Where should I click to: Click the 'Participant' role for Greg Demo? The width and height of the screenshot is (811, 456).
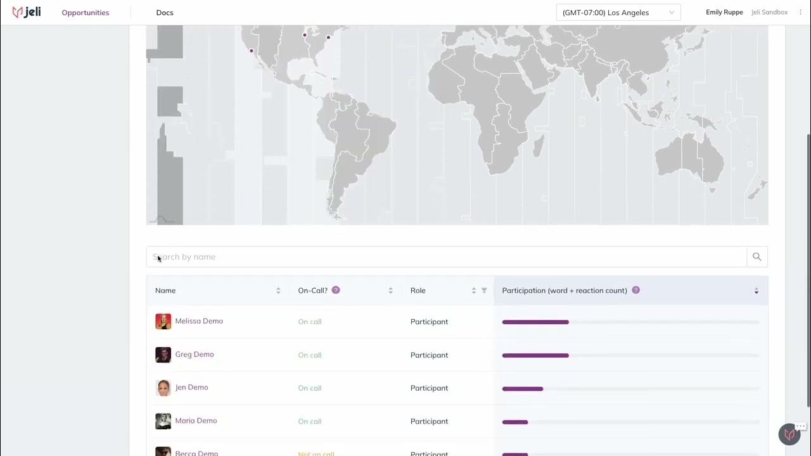pyautogui.click(x=429, y=355)
